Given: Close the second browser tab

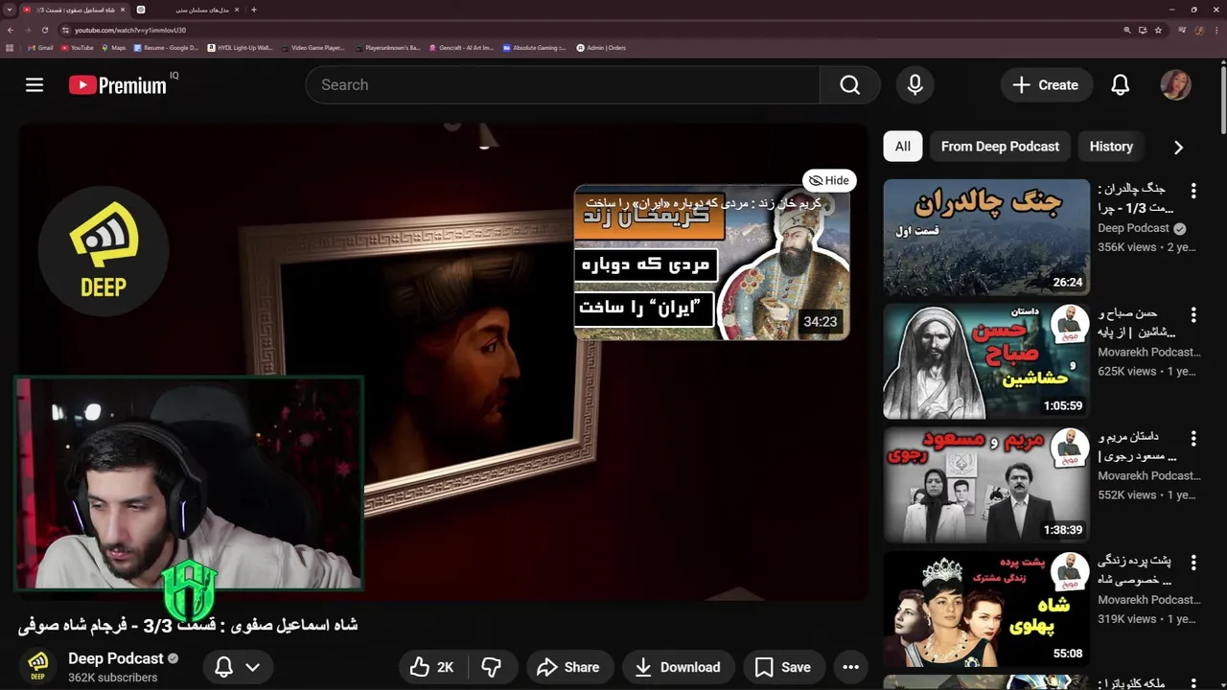Looking at the screenshot, I should pyautogui.click(x=239, y=10).
